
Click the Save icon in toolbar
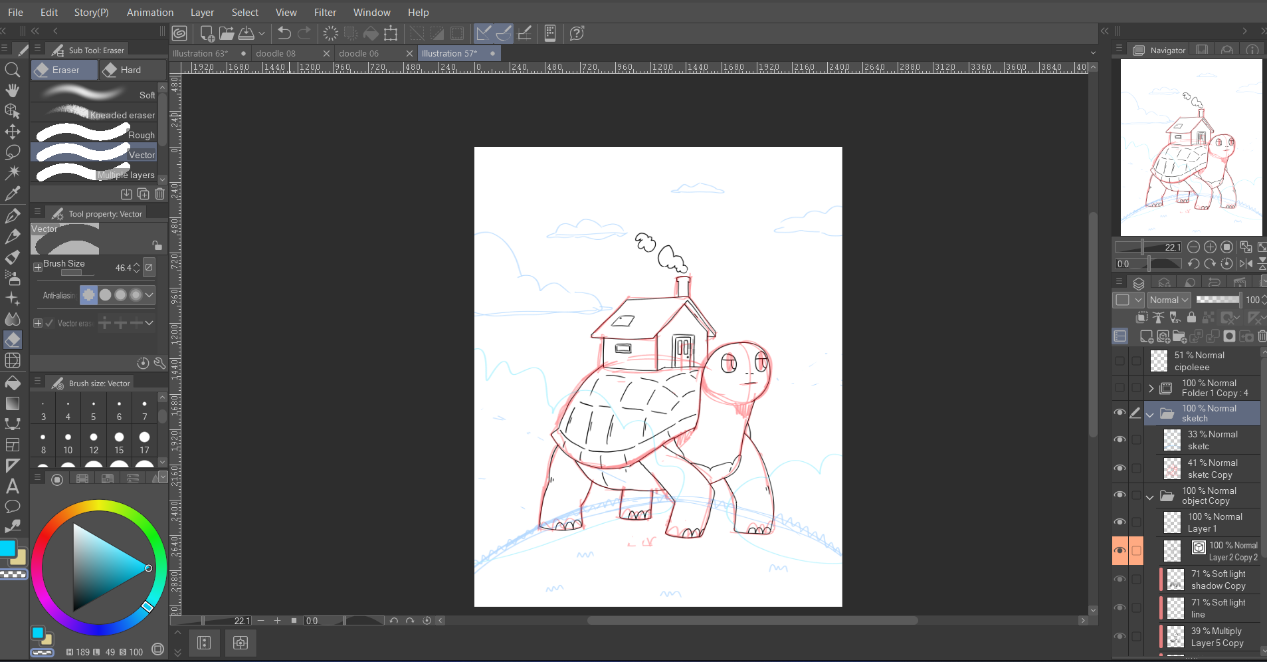[246, 33]
